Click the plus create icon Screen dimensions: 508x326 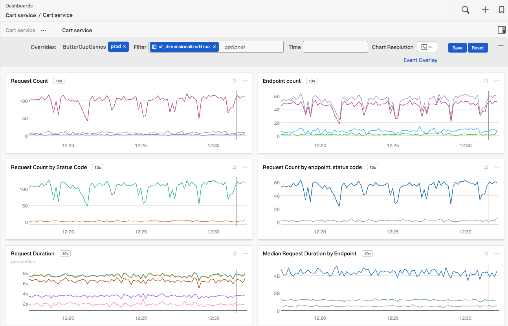click(485, 10)
